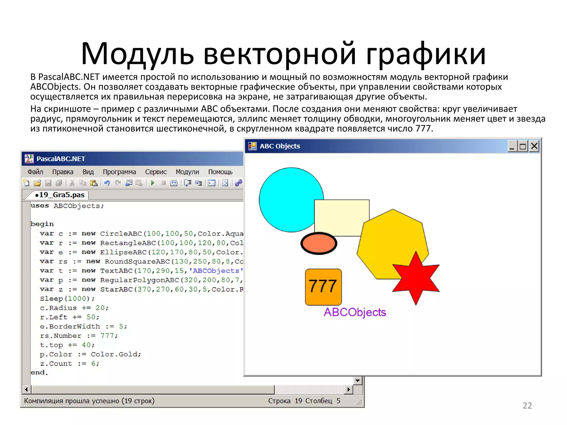Viewport: 567px width, 425px height.
Task: Click PascalABC.NET title bar app icon
Action: click(x=29, y=159)
